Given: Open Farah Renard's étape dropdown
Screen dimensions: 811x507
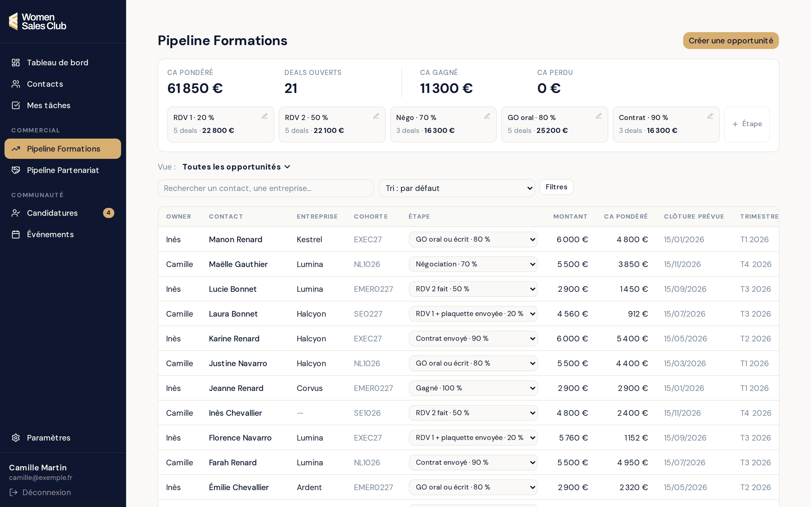Looking at the screenshot, I should tap(473, 463).
